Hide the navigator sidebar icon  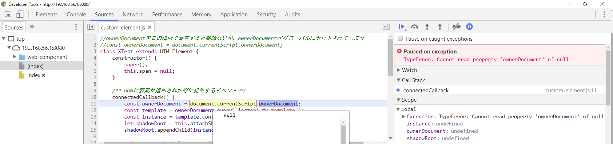pyautogui.click(x=91, y=27)
